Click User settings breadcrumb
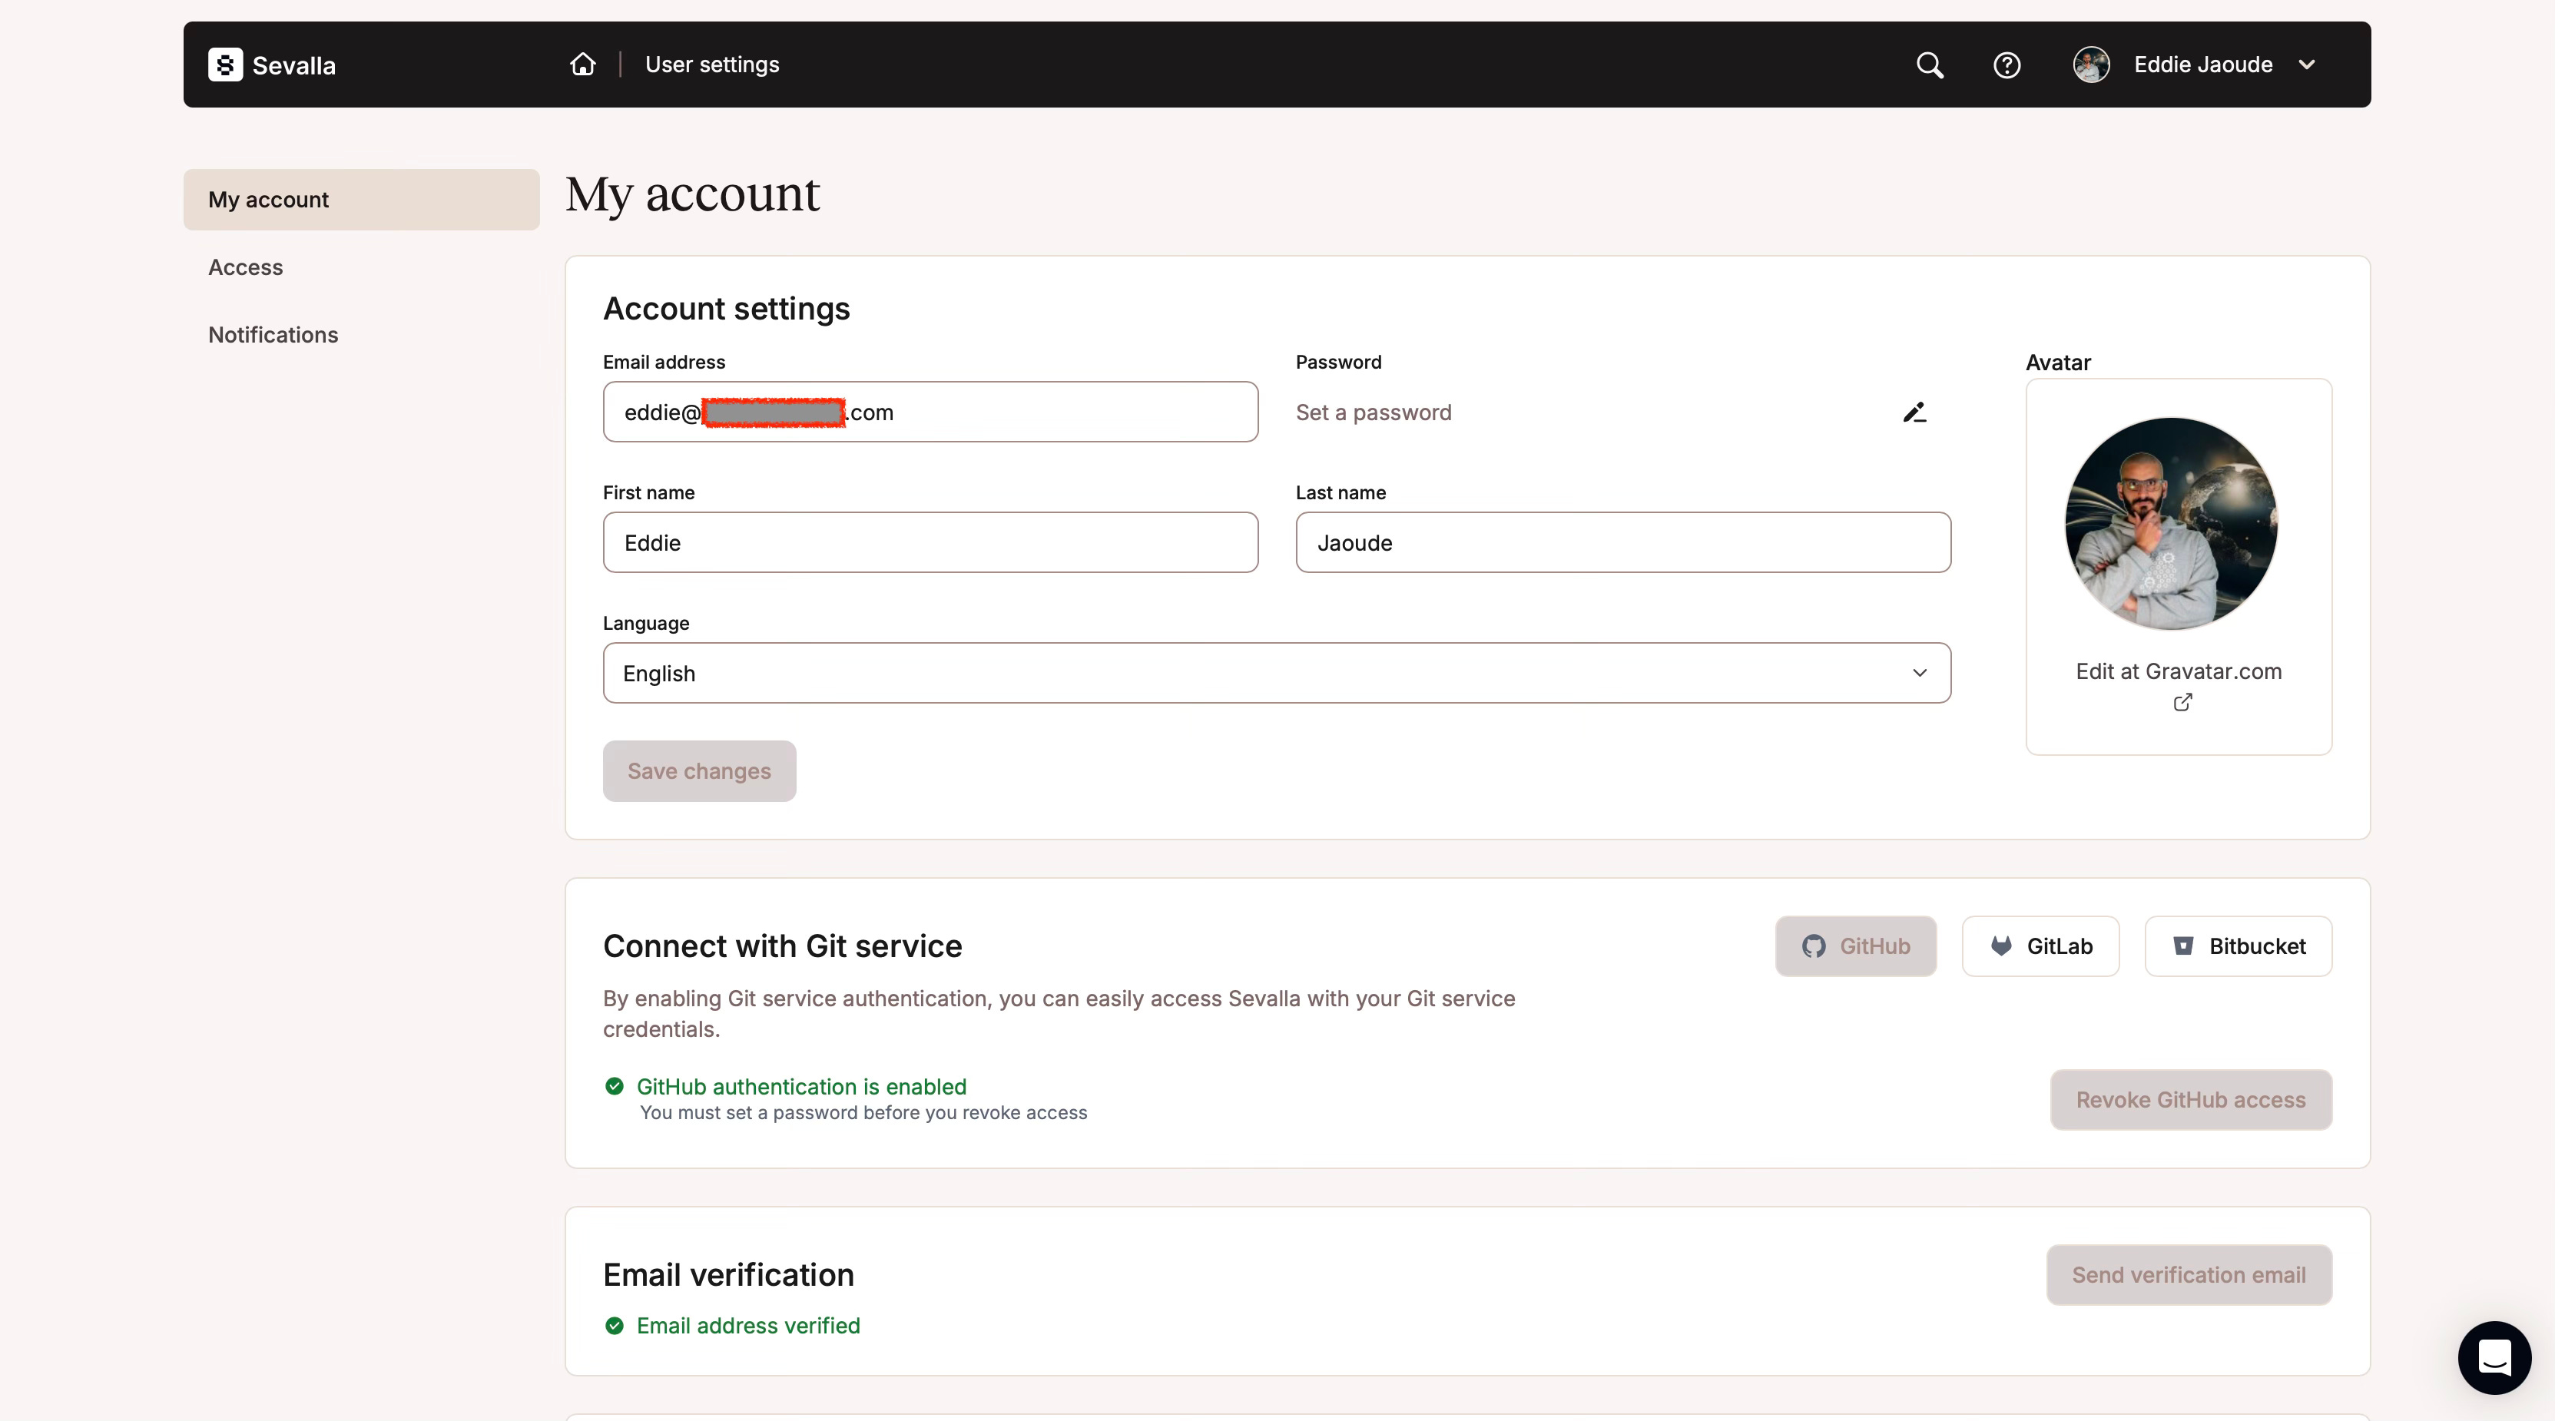This screenshot has height=1421, width=2555. tap(712, 65)
